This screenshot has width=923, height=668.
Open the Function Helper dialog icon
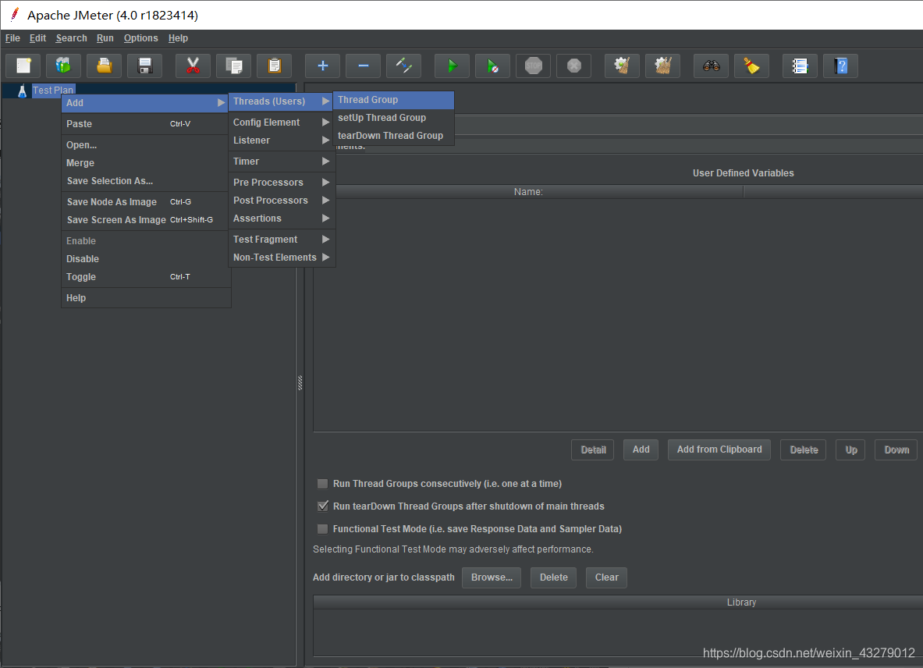pyautogui.click(x=800, y=66)
